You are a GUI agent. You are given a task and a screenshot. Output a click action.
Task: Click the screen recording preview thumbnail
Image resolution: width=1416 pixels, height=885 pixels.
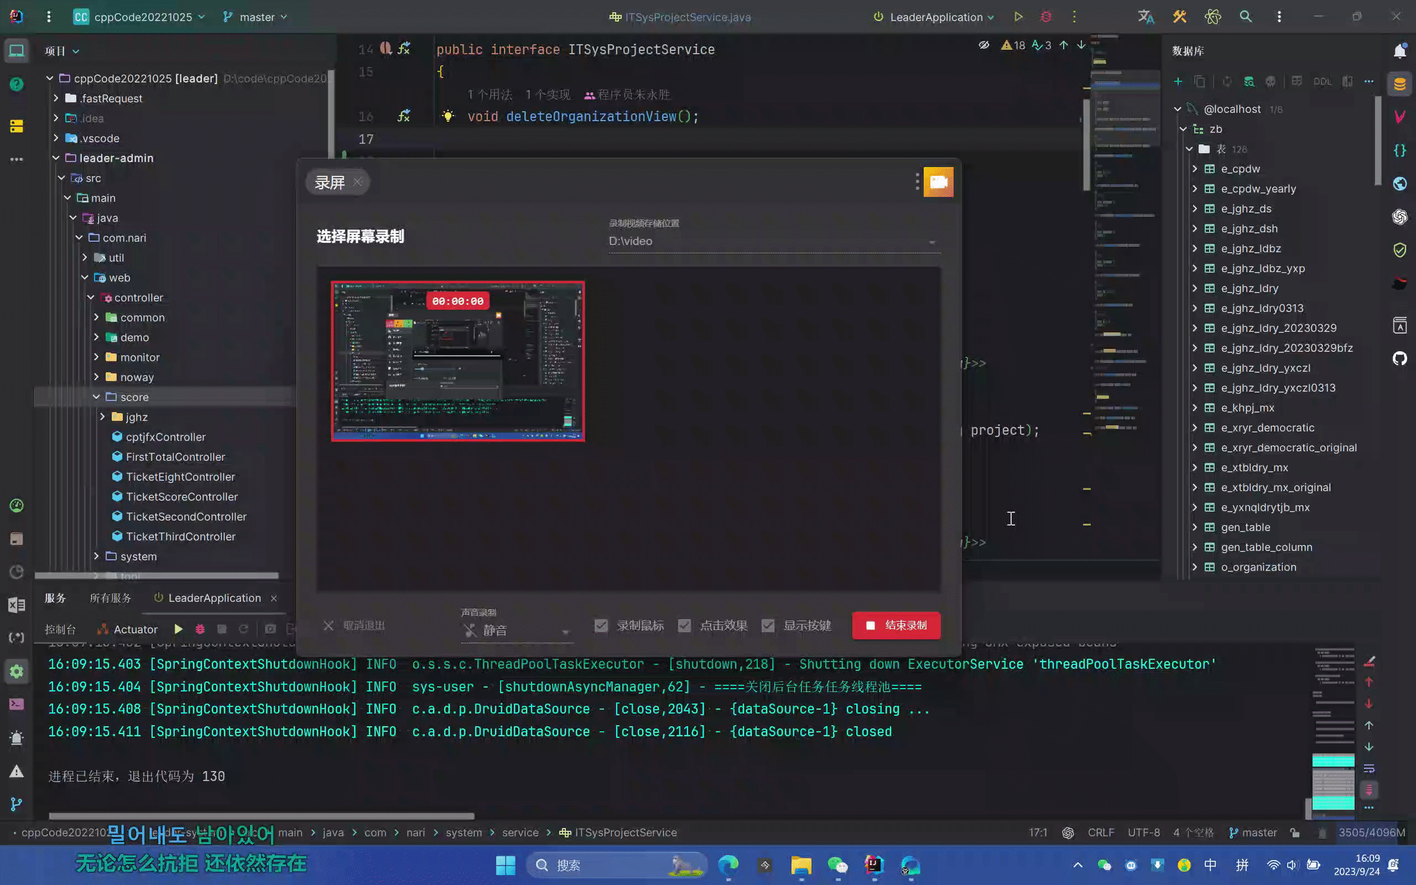[457, 361]
